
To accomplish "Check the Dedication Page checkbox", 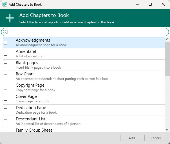I will pyautogui.click(x=6, y=110).
